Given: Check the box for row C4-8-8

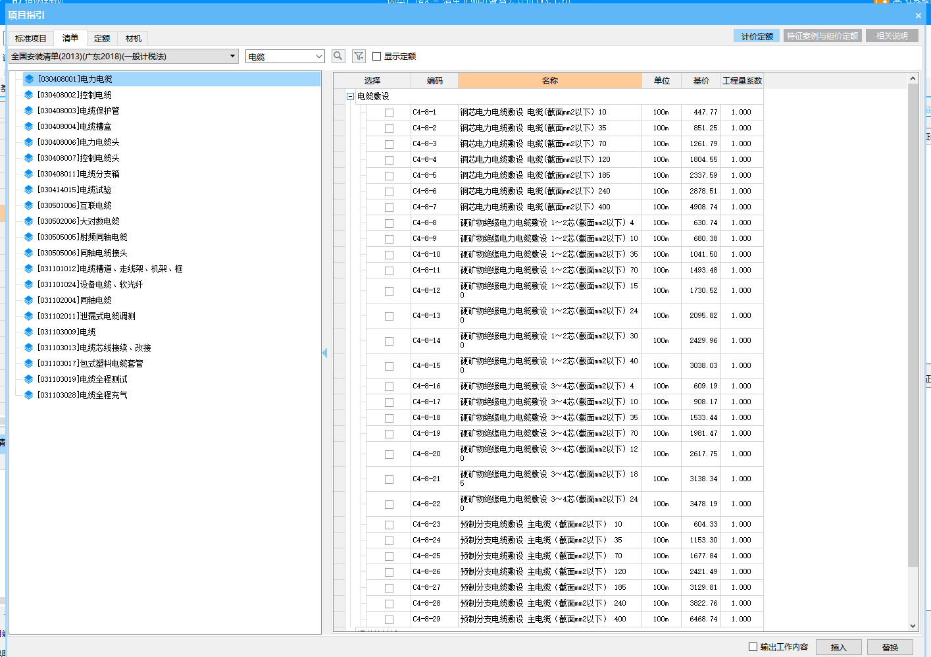Looking at the screenshot, I should [390, 223].
